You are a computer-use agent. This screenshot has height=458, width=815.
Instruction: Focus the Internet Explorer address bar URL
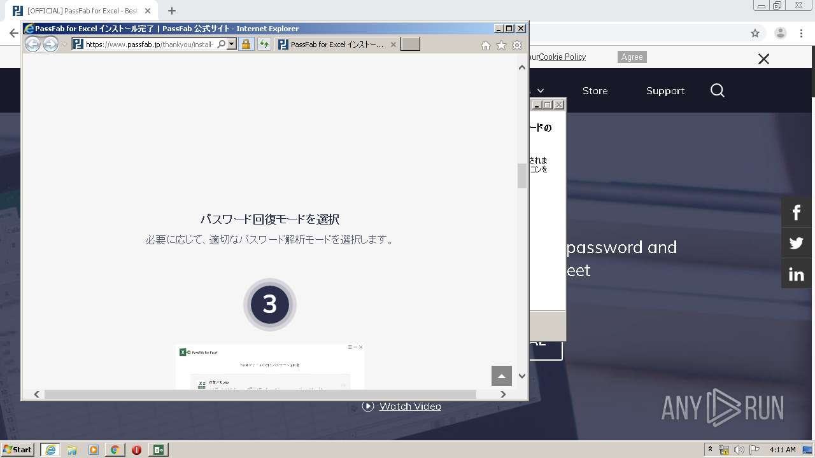click(x=150, y=45)
